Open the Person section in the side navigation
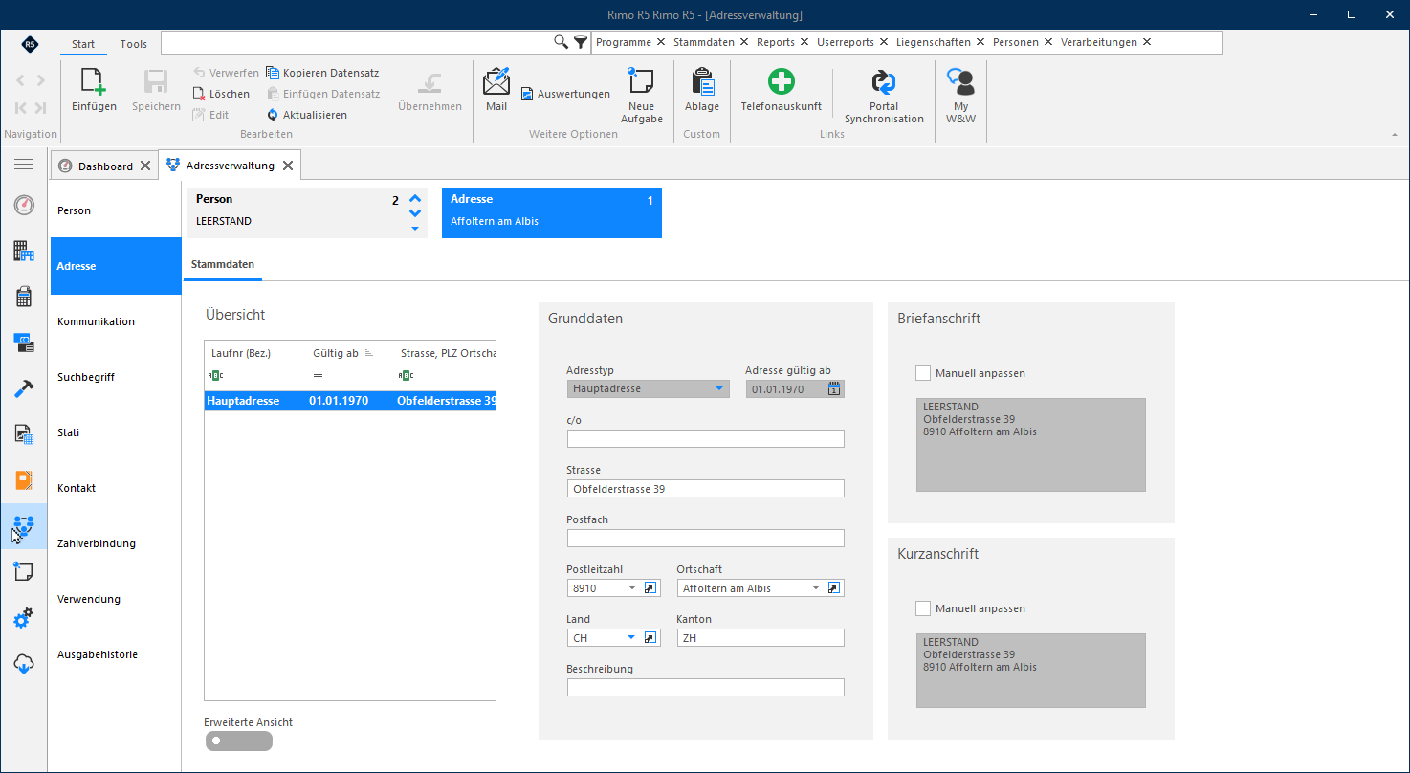Image resolution: width=1410 pixels, height=773 pixels. click(115, 210)
